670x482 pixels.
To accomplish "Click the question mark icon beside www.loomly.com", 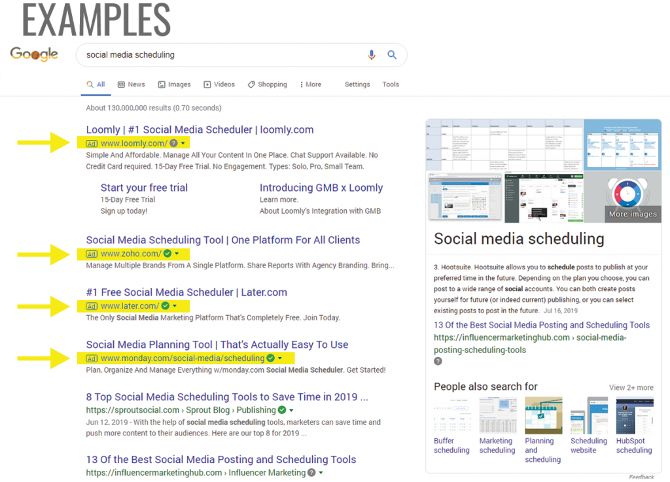I will coord(173,143).
